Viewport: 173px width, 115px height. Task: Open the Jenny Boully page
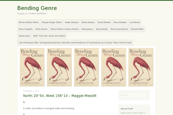(102, 29)
